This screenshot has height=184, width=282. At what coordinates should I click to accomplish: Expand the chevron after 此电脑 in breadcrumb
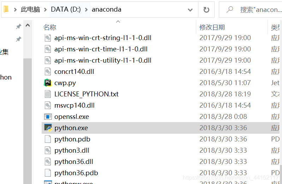click(45, 9)
